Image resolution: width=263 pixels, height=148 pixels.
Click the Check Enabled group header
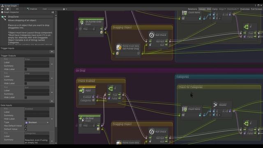(101, 81)
